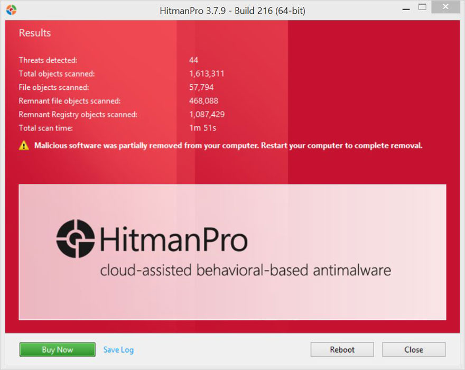Click the yellow warning triangle icon
Screen dimensions: 465x370
point(24,146)
